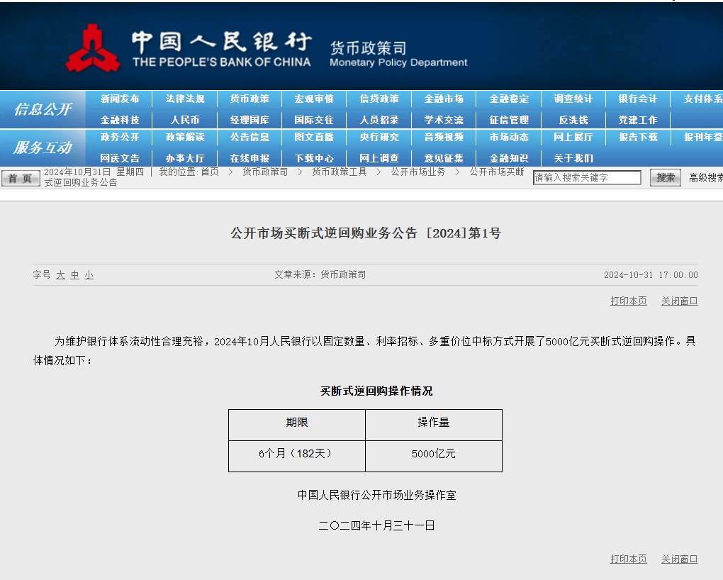The width and height of the screenshot is (723, 580).
Task: Select 意见征集 in the navigation
Action: 444,158
